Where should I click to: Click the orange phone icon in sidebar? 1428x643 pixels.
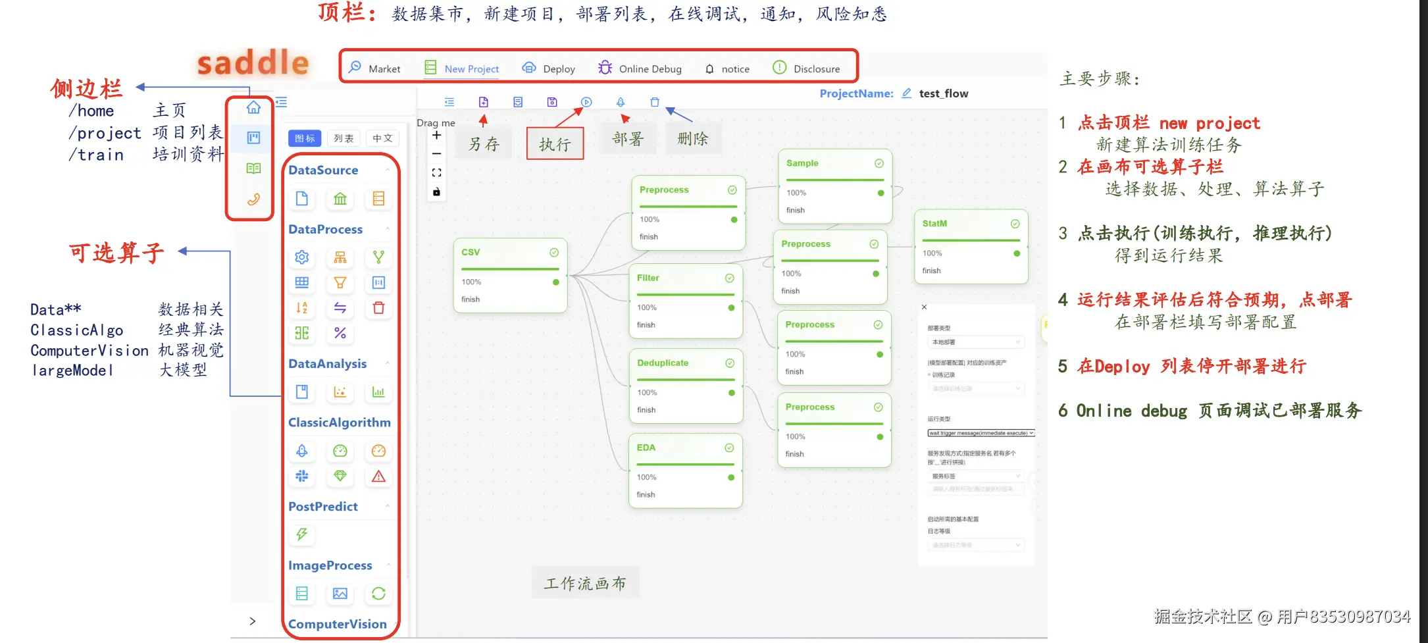click(x=253, y=199)
